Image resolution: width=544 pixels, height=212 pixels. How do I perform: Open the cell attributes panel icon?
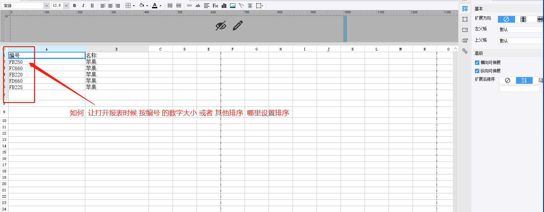(x=465, y=9)
